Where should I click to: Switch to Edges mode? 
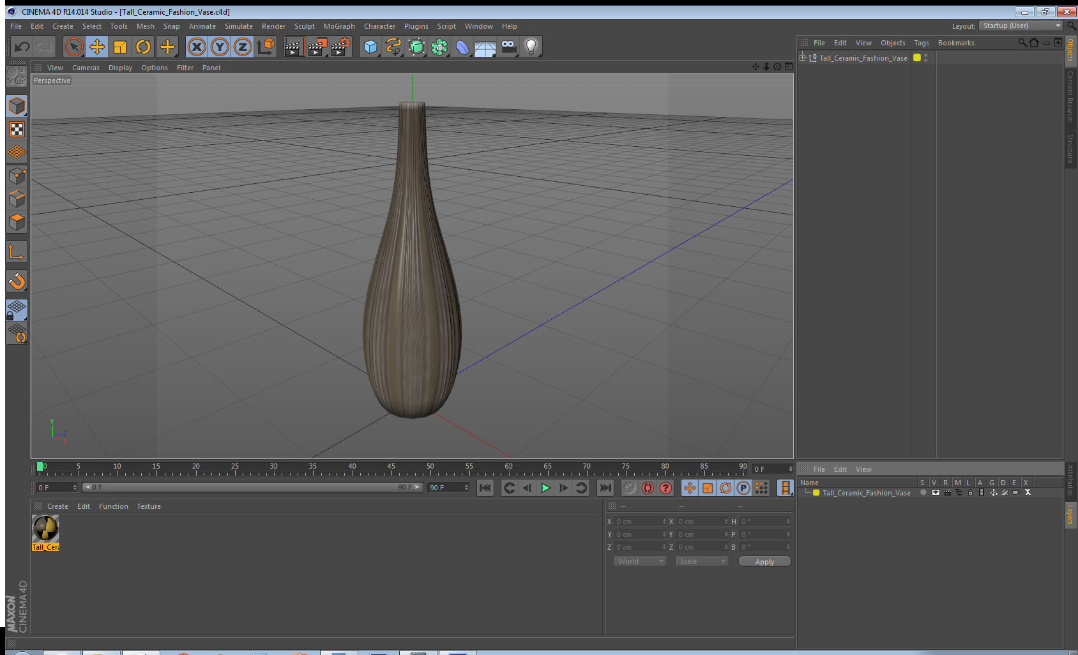pos(17,199)
